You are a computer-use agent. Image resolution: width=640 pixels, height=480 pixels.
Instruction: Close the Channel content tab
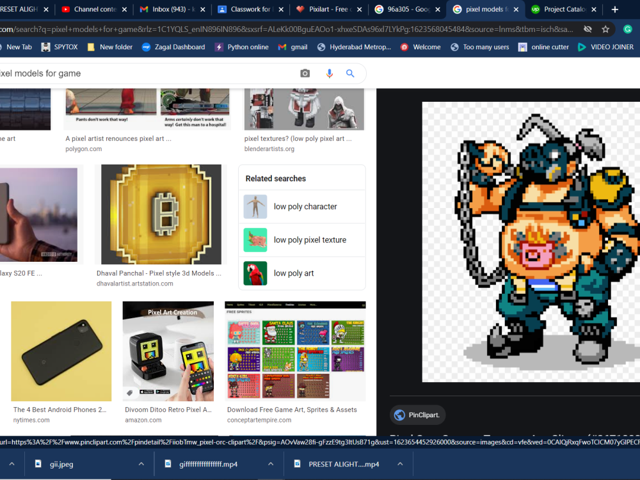tap(124, 10)
